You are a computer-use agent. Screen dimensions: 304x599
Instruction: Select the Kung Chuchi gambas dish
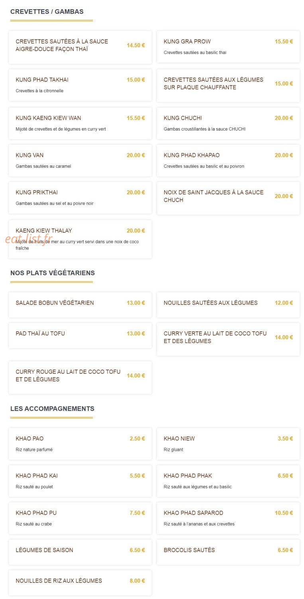click(x=228, y=123)
